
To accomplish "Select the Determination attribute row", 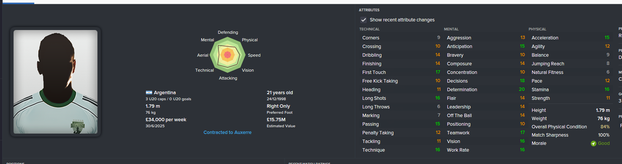I will 485,90.
